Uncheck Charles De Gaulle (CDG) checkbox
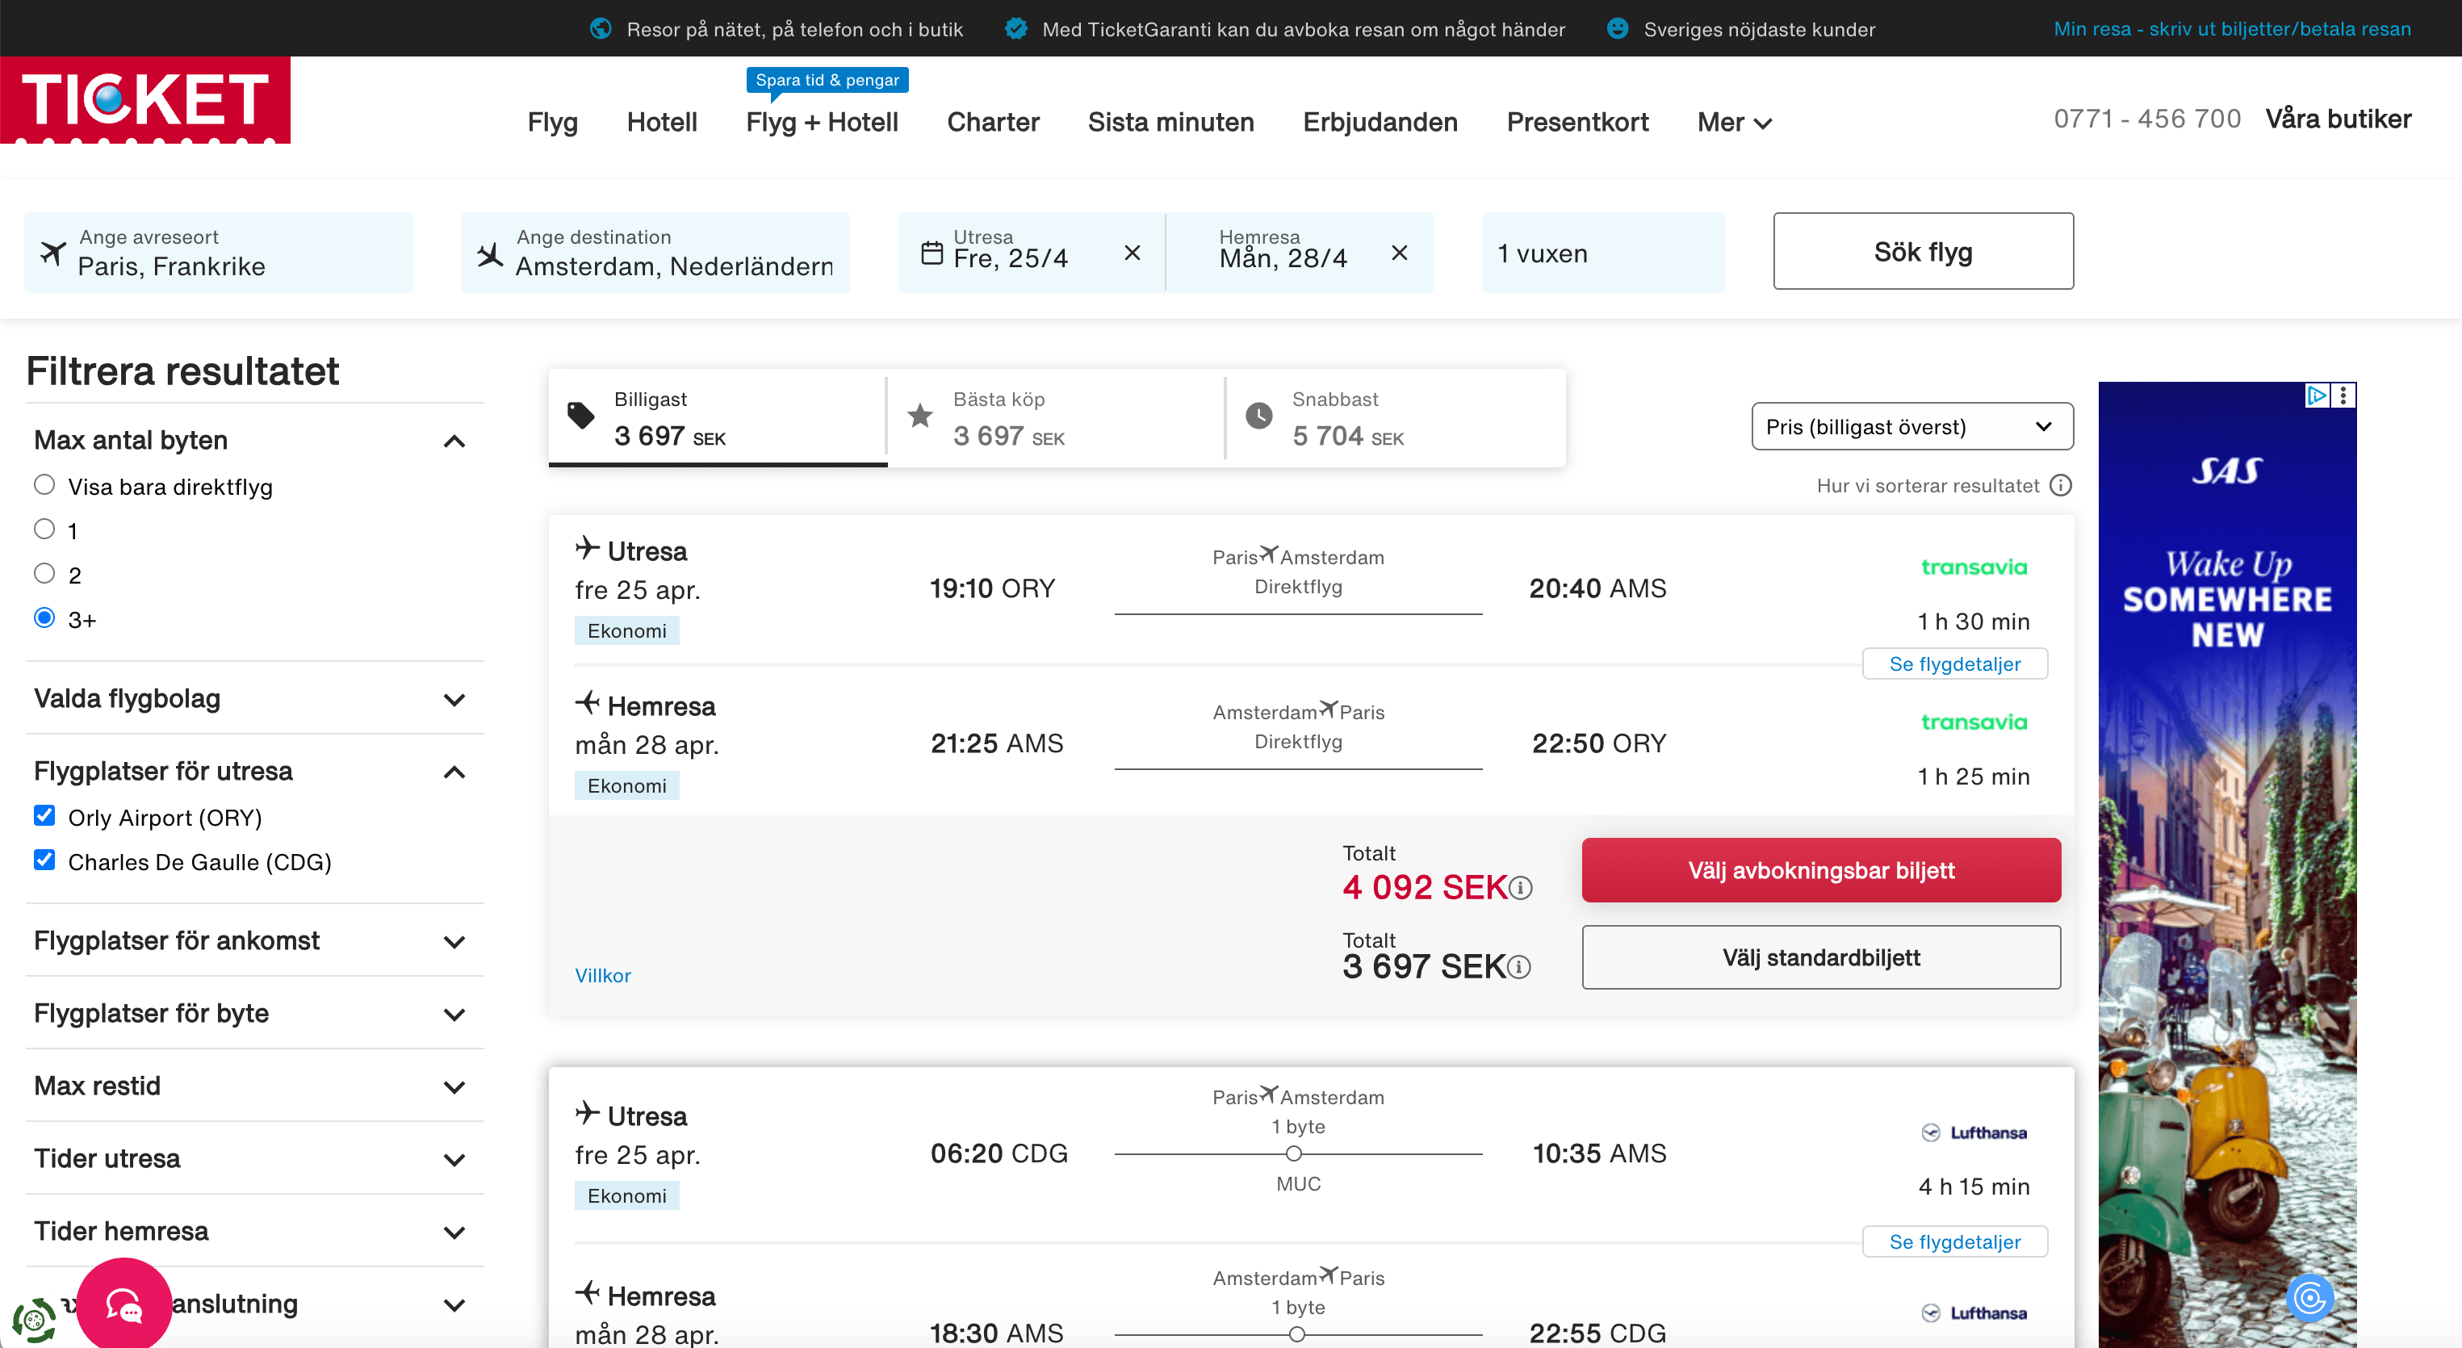Image resolution: width=2462 pixels, height=1348 pixels. pos(44,860)
